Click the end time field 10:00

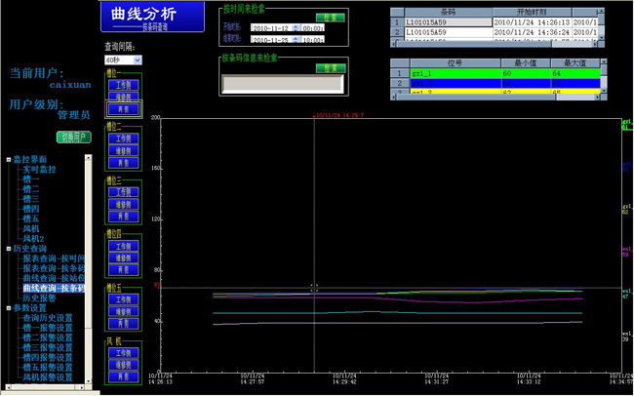coord(313,40)
